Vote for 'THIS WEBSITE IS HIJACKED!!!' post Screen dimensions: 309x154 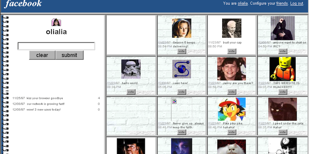pos(283,92)
